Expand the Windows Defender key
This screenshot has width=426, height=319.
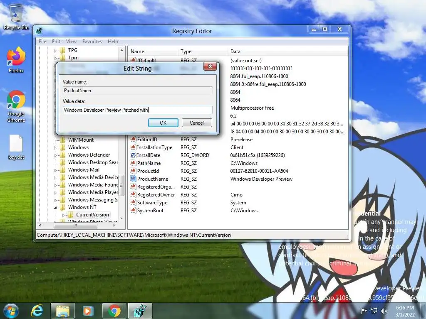tap(55, 155)
